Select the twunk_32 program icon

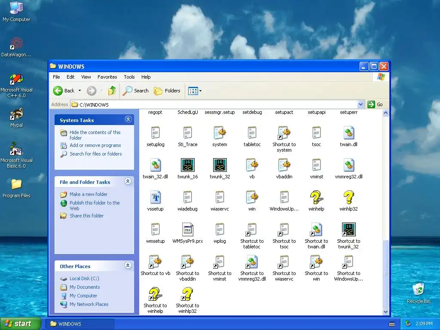click(220, 165)
